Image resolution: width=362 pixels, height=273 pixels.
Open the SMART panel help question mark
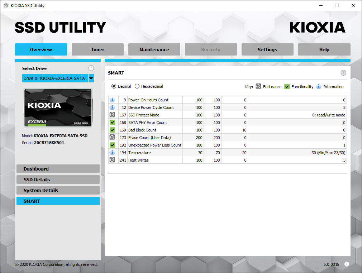pyautogui.click(x=343, y=73)
